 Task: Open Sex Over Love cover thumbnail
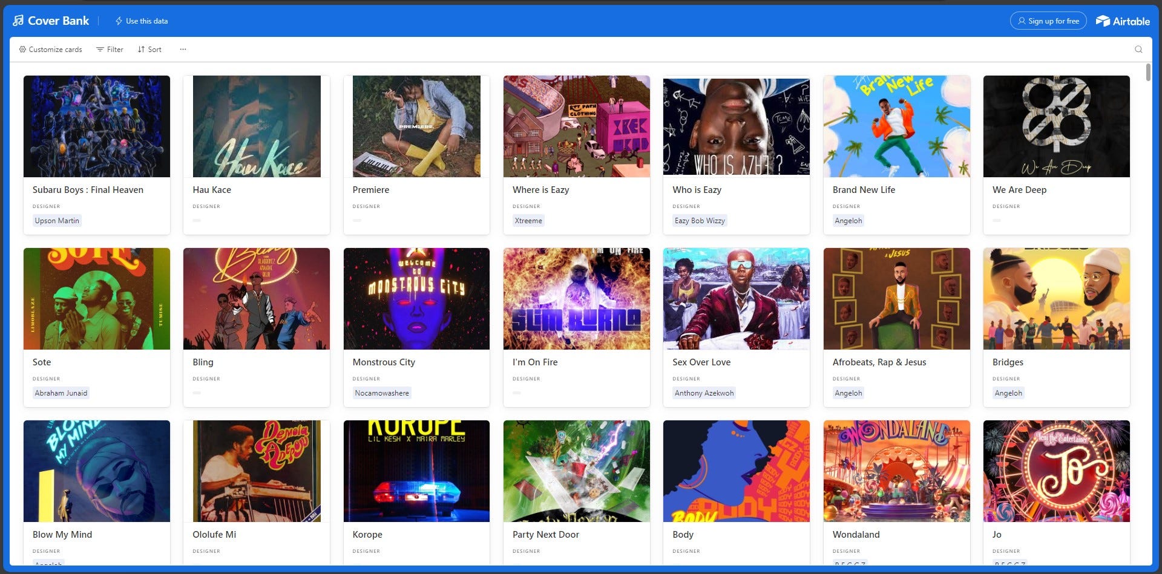(x=737, y=299)
